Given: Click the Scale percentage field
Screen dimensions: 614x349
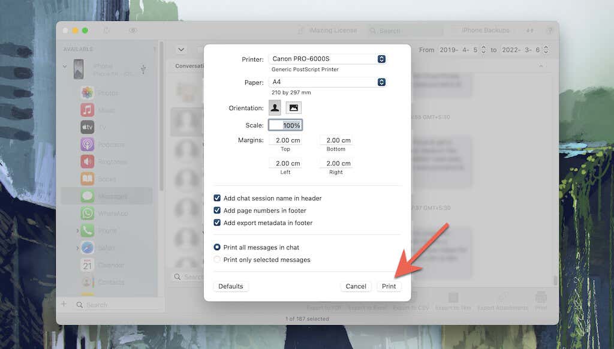Looking at the screenshot, I should click(x=285, y=125).
